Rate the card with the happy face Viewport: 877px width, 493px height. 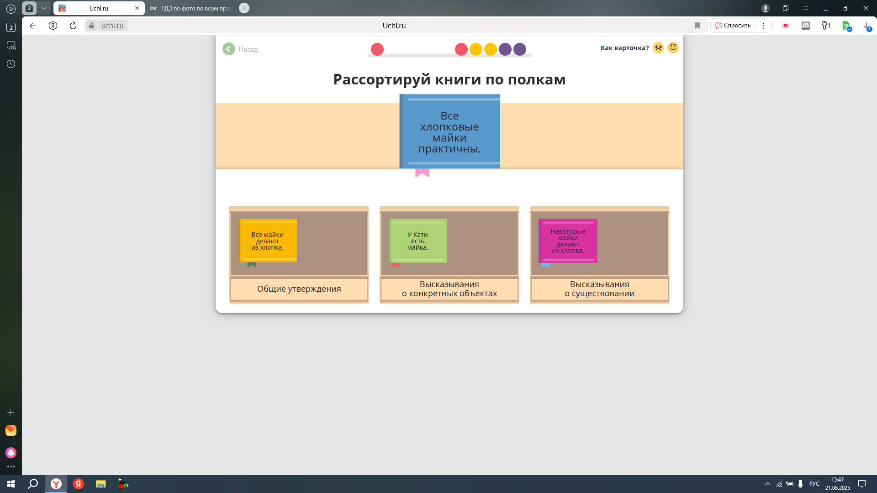[x=673, y=47]
